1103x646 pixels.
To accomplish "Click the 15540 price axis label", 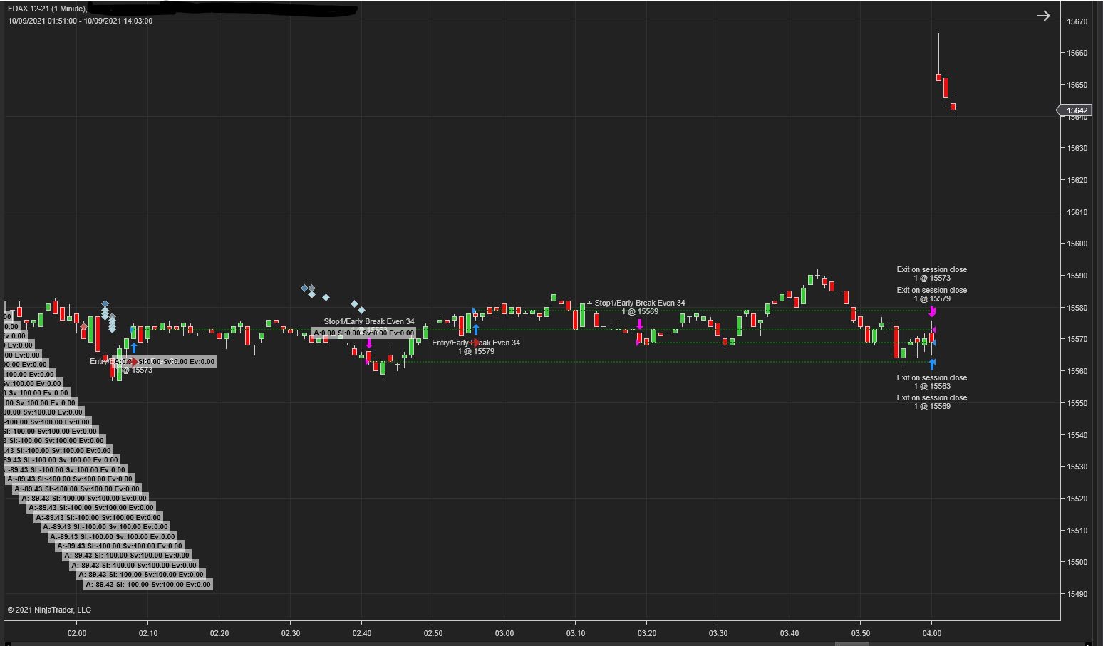I will [x=1077, y=435].
